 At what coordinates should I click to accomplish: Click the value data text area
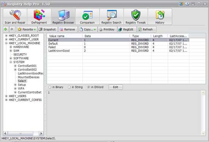tap(124, 113)
